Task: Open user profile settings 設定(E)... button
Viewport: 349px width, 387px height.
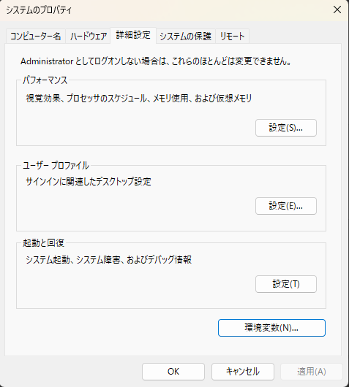Action: 286,206
